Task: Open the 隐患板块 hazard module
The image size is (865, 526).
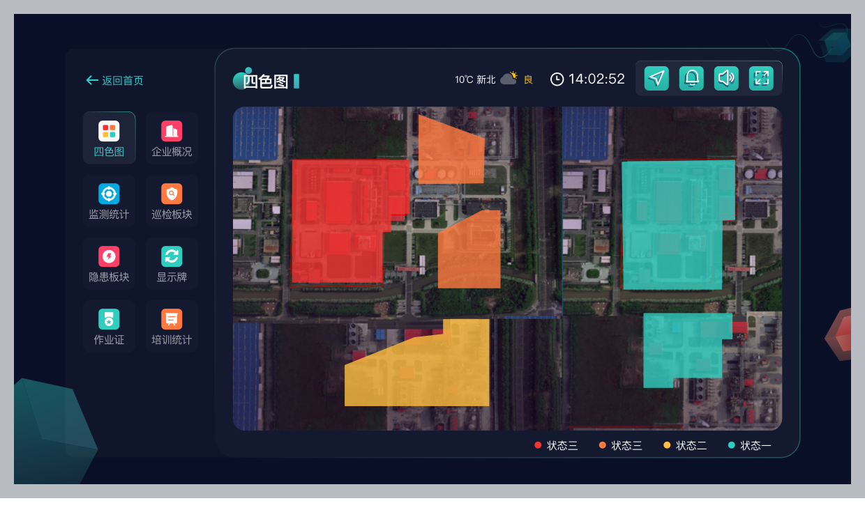Action: pos(109,263)
